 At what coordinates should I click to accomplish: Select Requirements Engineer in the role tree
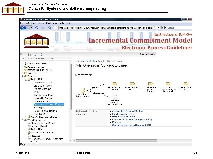click(x=46, y=111)
